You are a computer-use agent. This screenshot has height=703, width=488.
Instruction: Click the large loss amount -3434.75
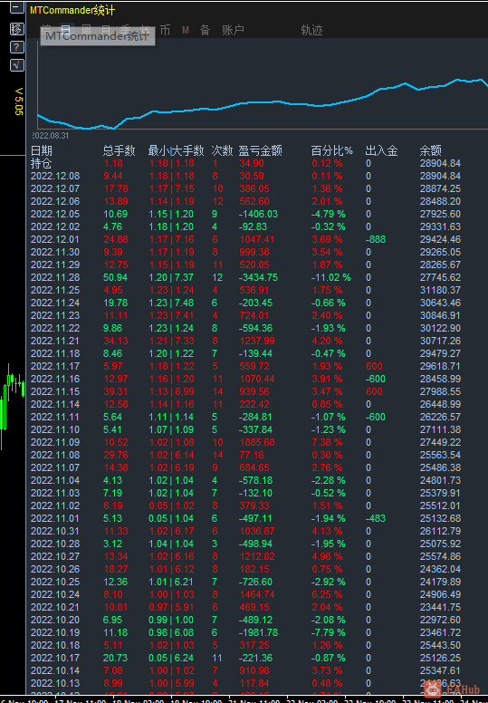pos(258,277)
